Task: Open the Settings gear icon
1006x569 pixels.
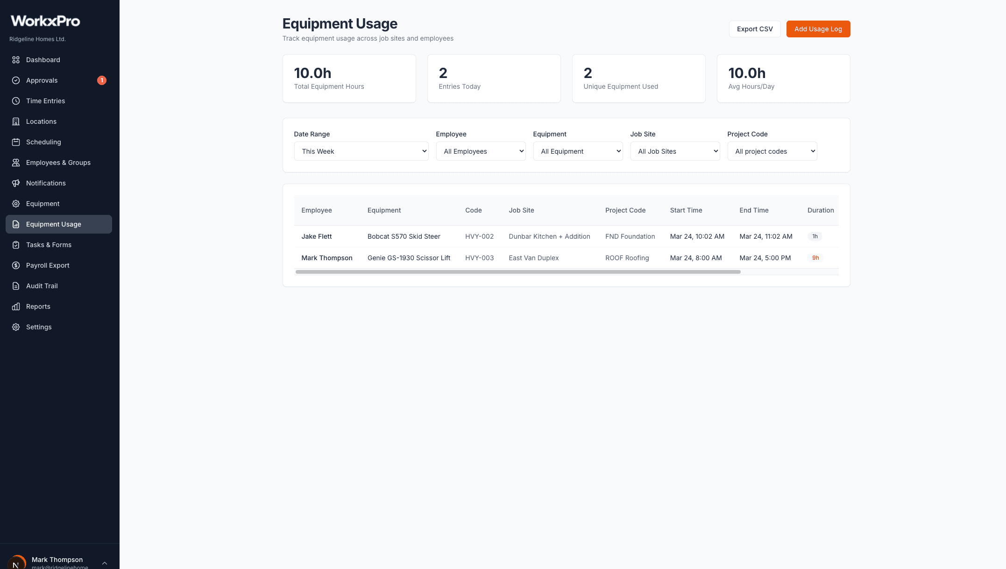Action: pyautogui.click(x=15, y=327)
